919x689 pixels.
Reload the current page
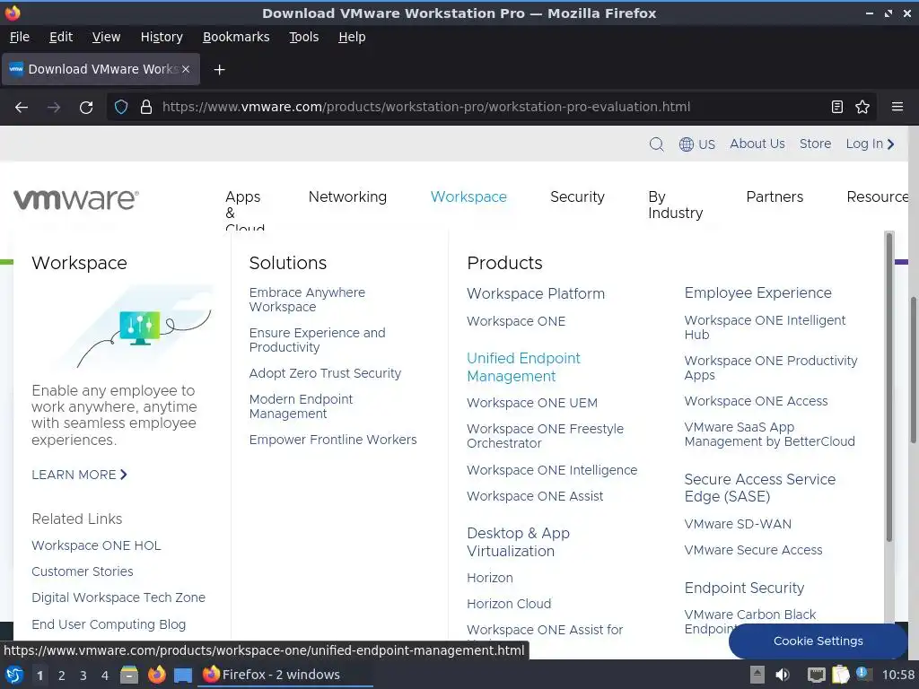(x=86, y=108)
